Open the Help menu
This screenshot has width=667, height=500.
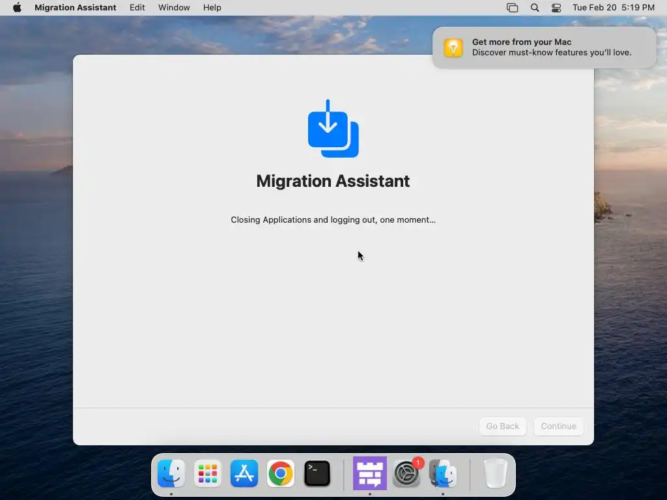(212, 8)
